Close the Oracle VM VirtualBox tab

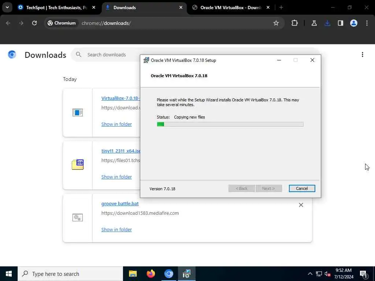[268, 8]
